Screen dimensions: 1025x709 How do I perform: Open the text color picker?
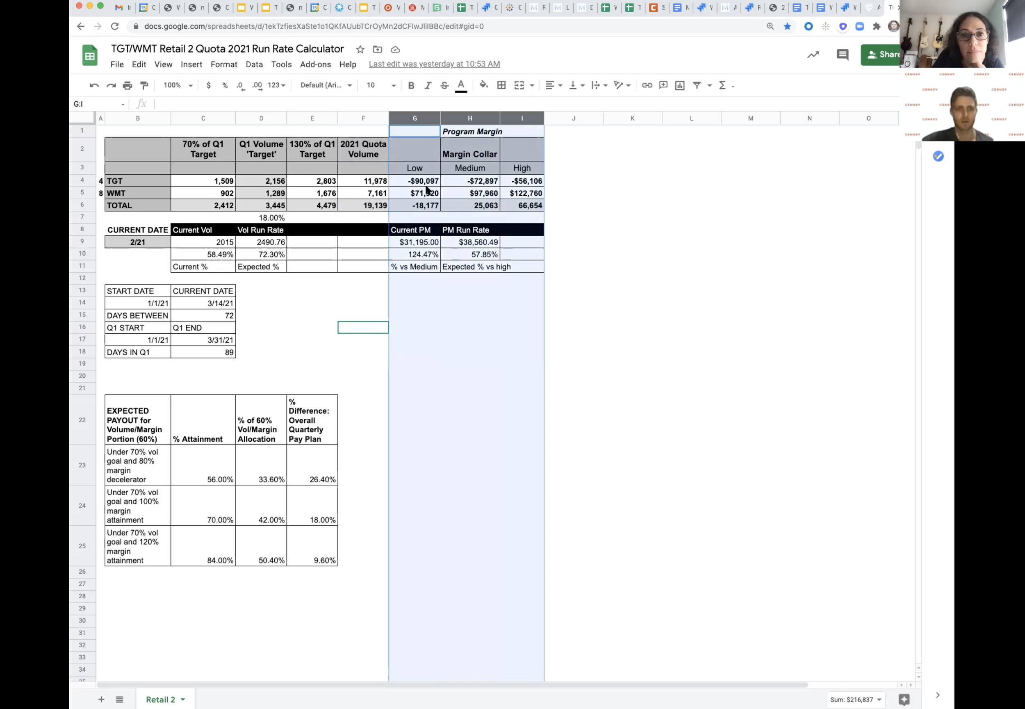pyautogui.click(x=461, y=85)
